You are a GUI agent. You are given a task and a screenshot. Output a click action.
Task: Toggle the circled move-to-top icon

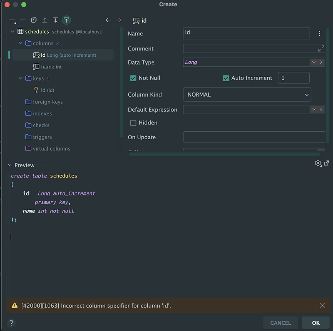pyautogui.click(x=66, y=20)
